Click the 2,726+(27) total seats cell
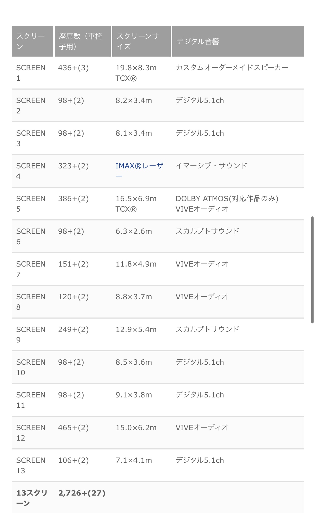Viewport: 316px width, 513px height. pos(82,493)
